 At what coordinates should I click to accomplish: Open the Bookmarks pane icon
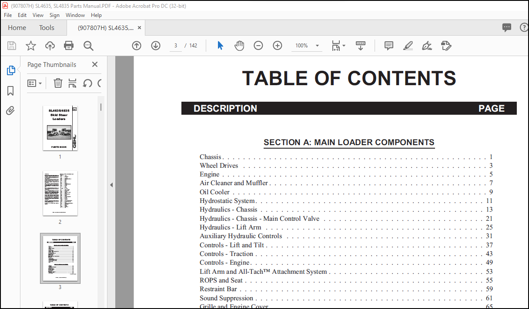[11, 90]
